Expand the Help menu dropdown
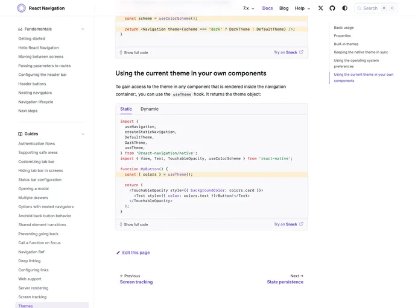The height and width of the screenshot is (308, 415). [x=302, y=8]
